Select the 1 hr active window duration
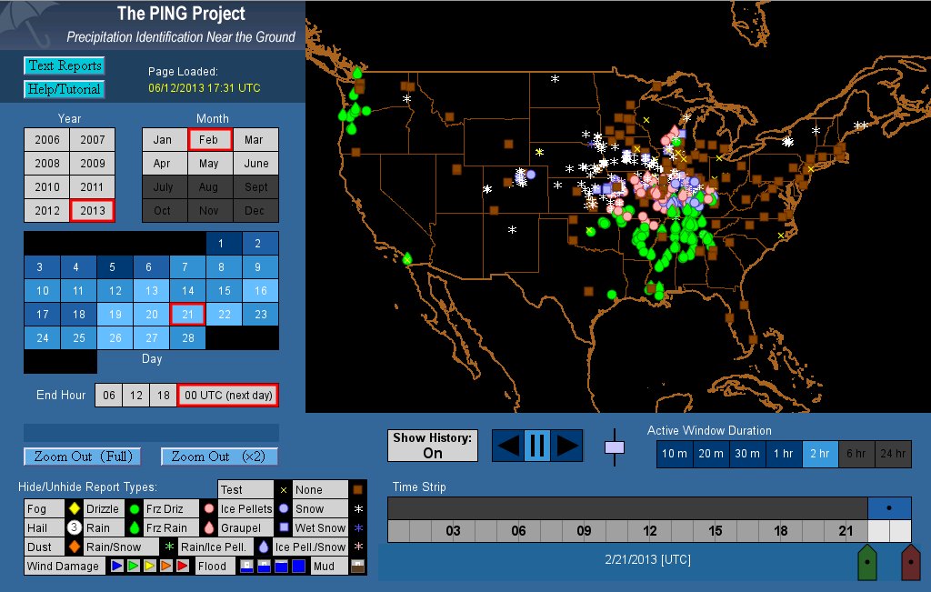This screenshot has width=931, height=592. (x=783, y=454)
